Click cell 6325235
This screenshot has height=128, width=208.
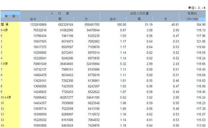pos(94,36)
